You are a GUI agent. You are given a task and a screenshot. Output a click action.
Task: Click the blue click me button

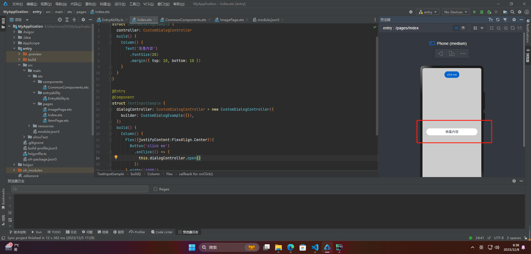[452, 74]
